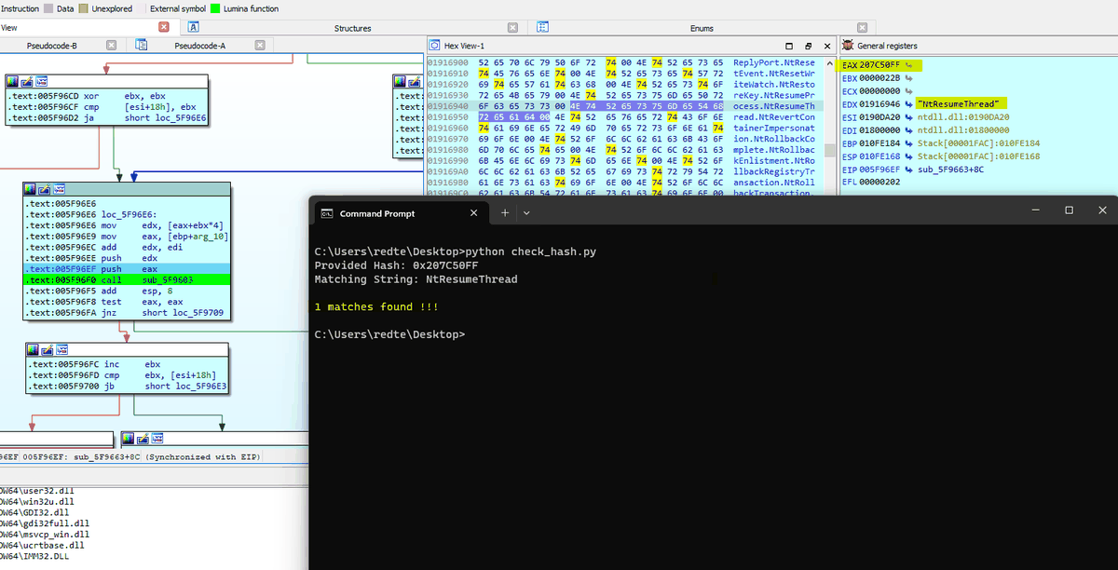Click the General registers bug icon

pyautogui.click(x=848, y=46)
